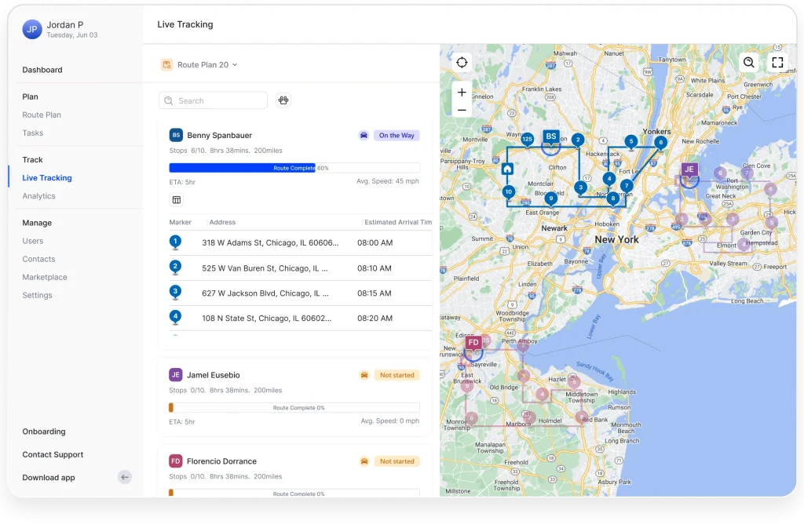Click Benny Spanbauer's BS badge
Image resolution: width=804 pixels, height=528 pixels.
176,135
